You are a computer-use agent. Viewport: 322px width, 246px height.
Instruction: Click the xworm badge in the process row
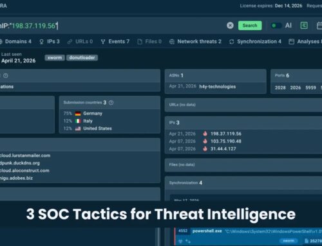(x=289, y=241)
